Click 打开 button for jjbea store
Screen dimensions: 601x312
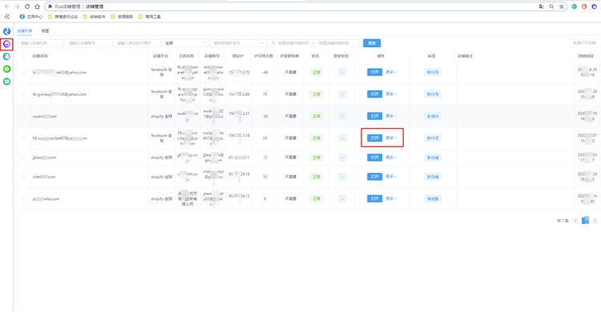pos(374,158)
